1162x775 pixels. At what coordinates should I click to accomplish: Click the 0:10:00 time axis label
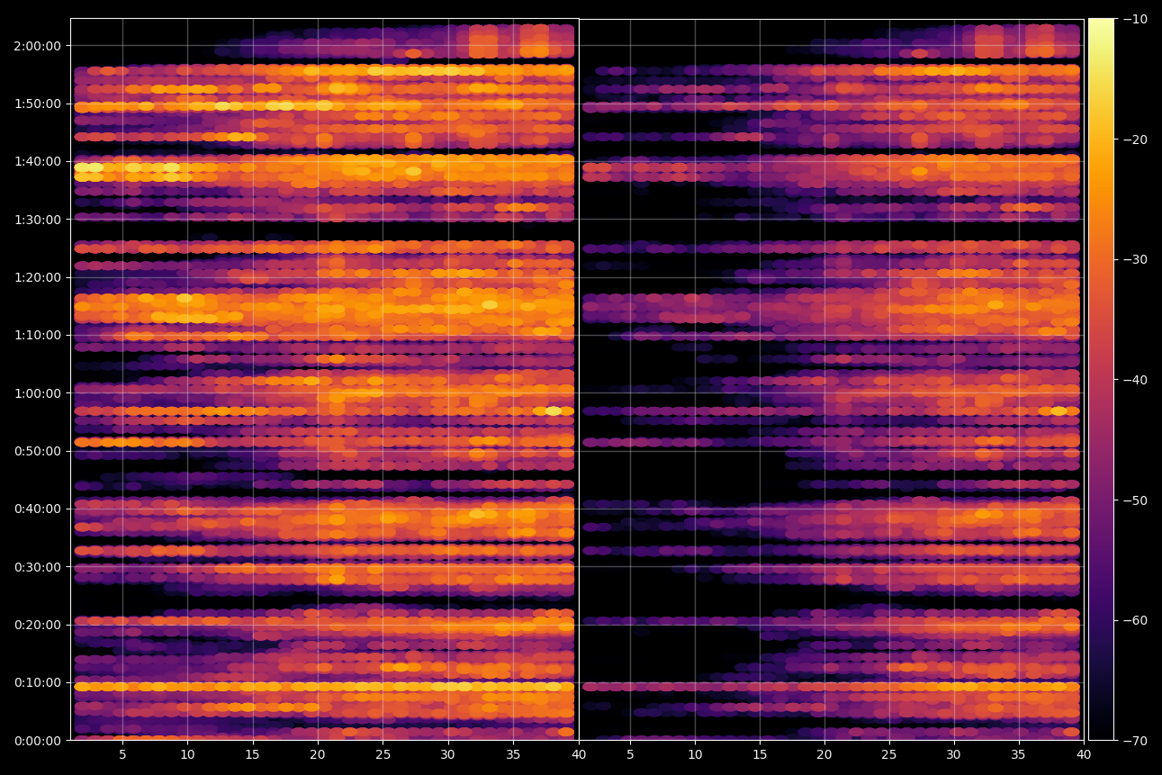tap(37, 682)
